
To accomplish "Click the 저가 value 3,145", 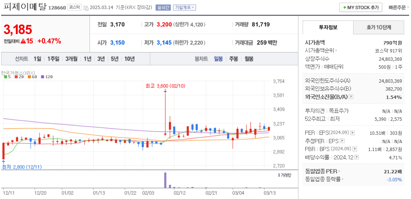I will tap(164, 43).
